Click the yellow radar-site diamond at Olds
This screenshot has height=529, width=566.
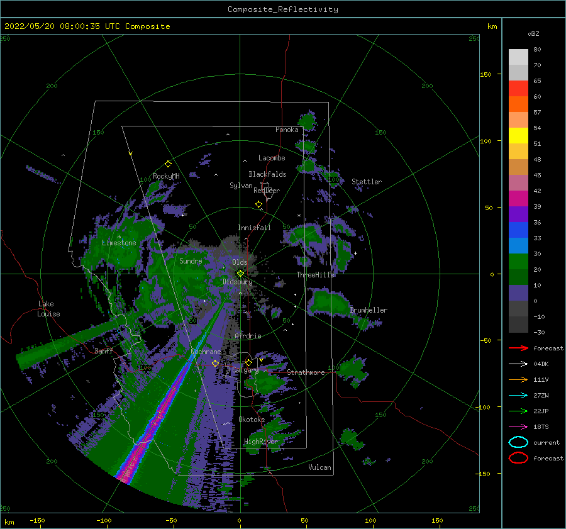tap(240, 274)
